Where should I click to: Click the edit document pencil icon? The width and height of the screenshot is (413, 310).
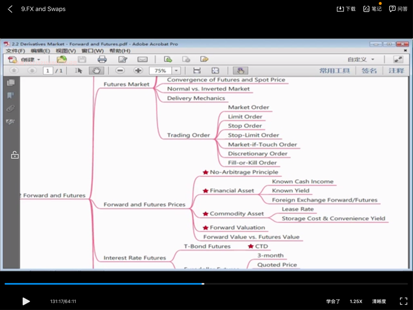click(x=123, y=59)
